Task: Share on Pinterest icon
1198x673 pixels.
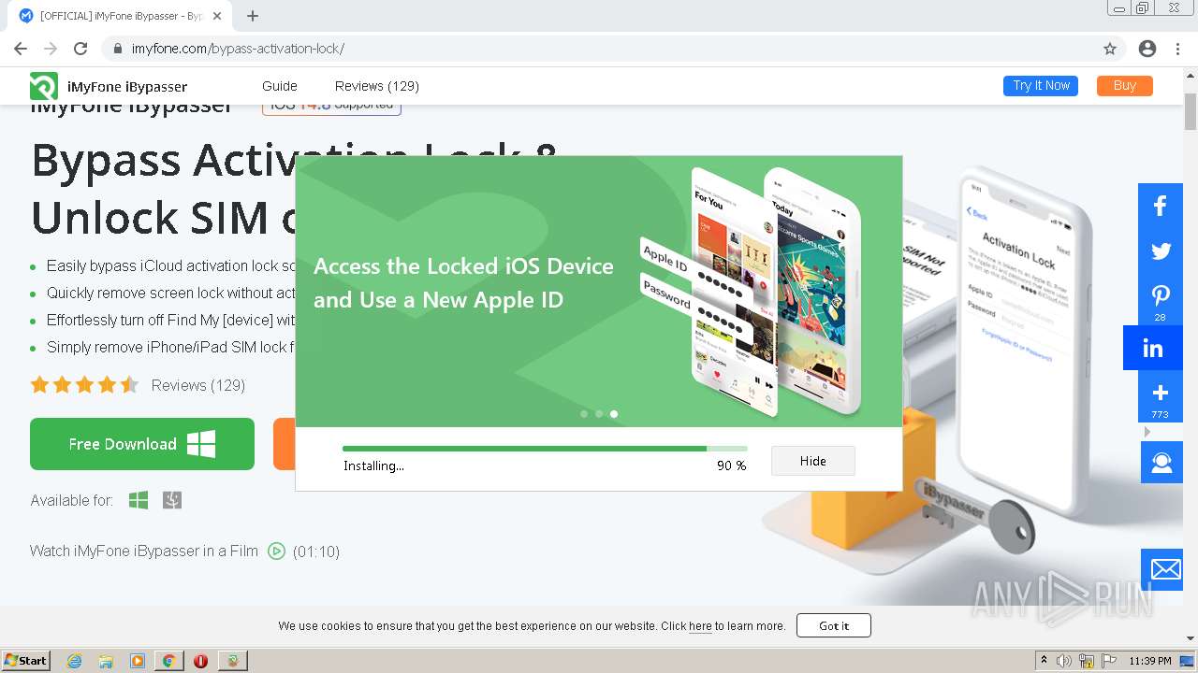Action: click(x=1161, y=299)
